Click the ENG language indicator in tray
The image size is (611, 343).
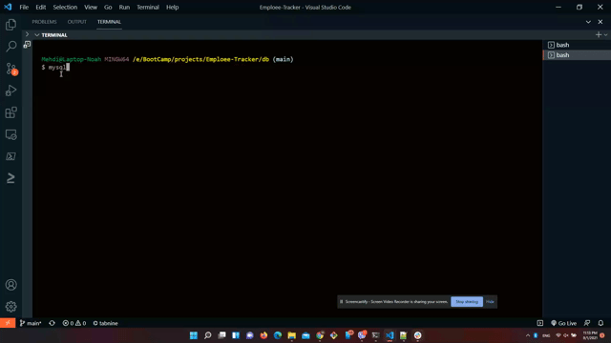(x=546, y=335)
